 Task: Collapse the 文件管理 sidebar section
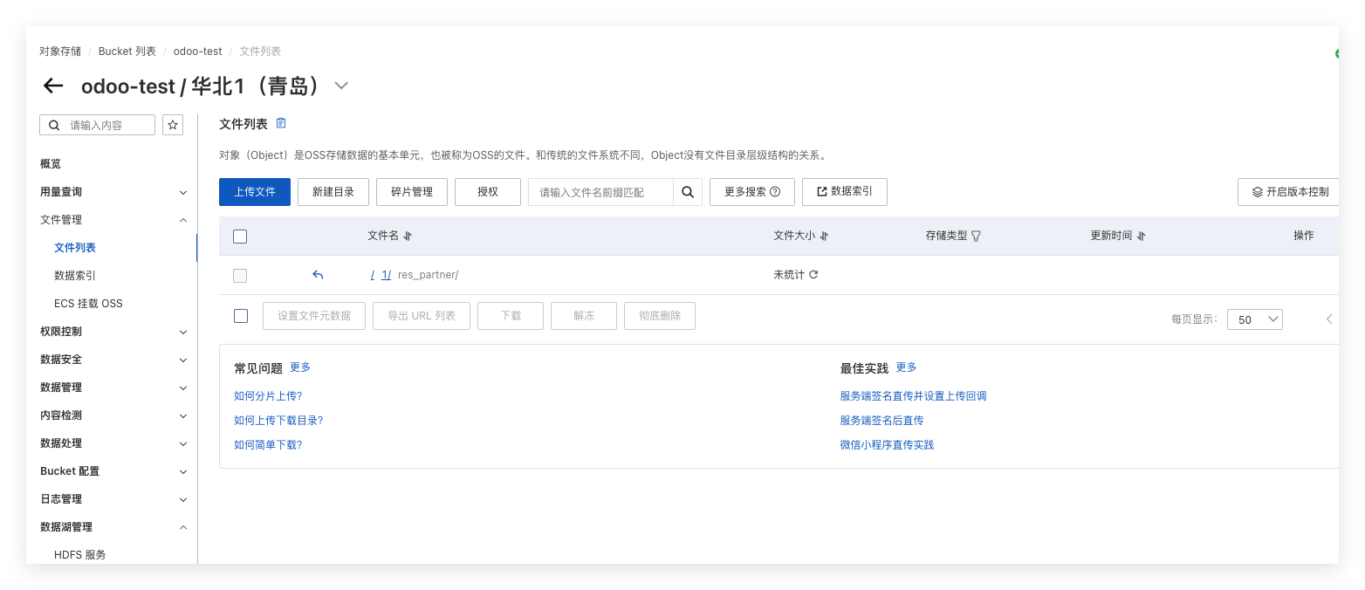coord(182,220)
